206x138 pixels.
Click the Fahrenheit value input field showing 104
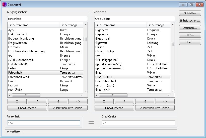point(44,123)
